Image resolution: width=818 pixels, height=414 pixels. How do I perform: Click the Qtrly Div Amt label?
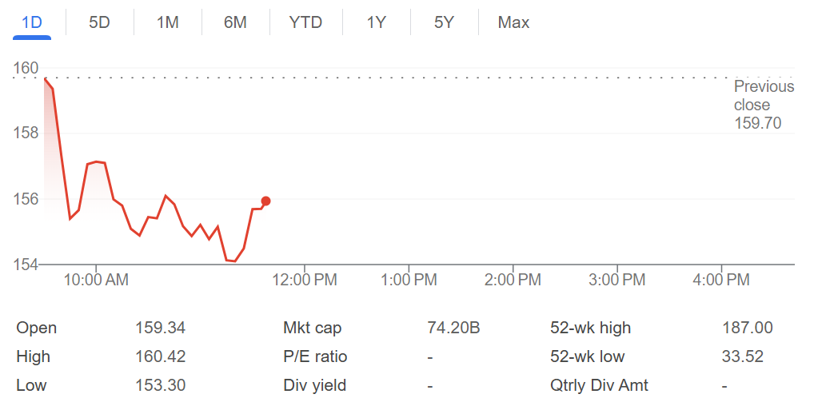tap(599, 385)
